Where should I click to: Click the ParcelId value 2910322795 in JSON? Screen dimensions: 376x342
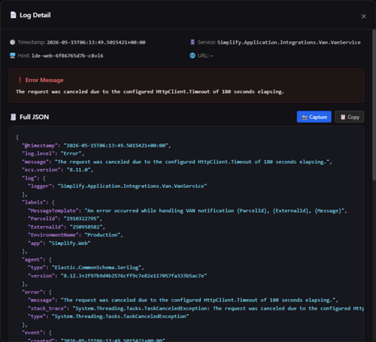tap(81, 219)
